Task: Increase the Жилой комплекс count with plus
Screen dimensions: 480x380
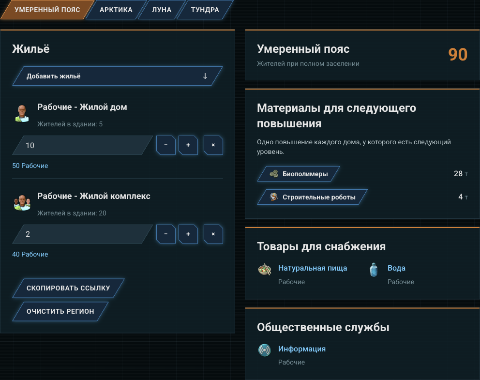Action: pos(188,234)
